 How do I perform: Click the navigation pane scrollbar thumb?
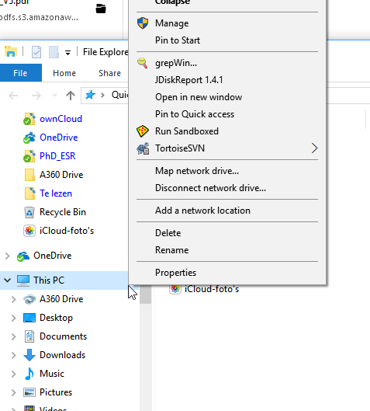[x=146, y=295]
